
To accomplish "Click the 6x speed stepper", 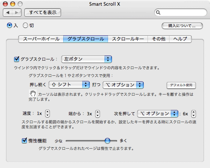I will point(193,114).
